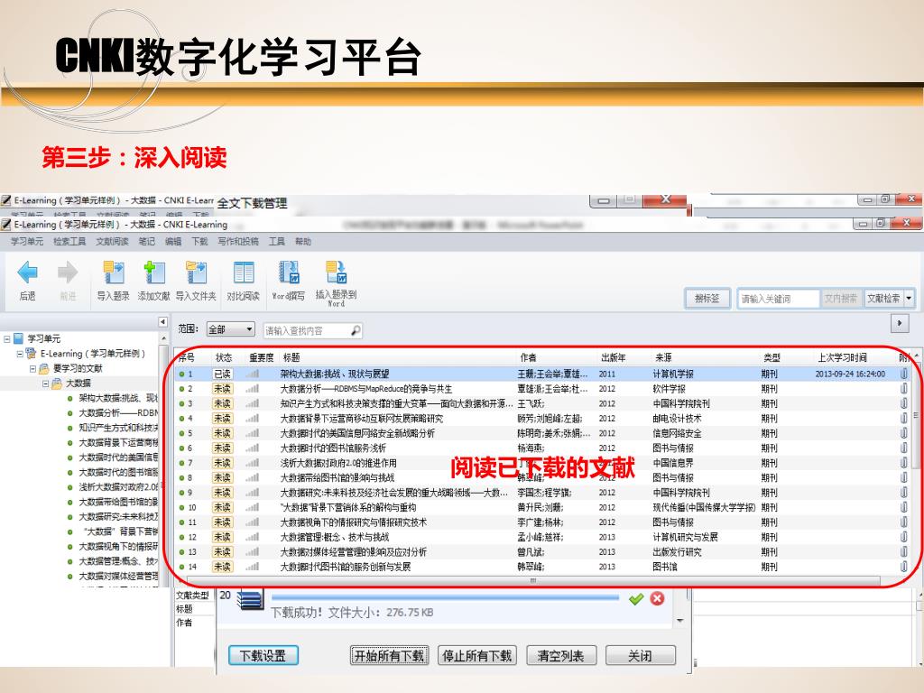Toggle 已读 status of row 1
924x693 pixels.
(223, 374)
